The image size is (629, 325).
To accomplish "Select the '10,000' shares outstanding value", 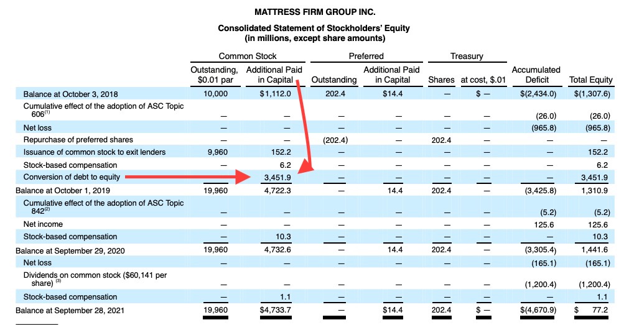I will click(215, 94).
